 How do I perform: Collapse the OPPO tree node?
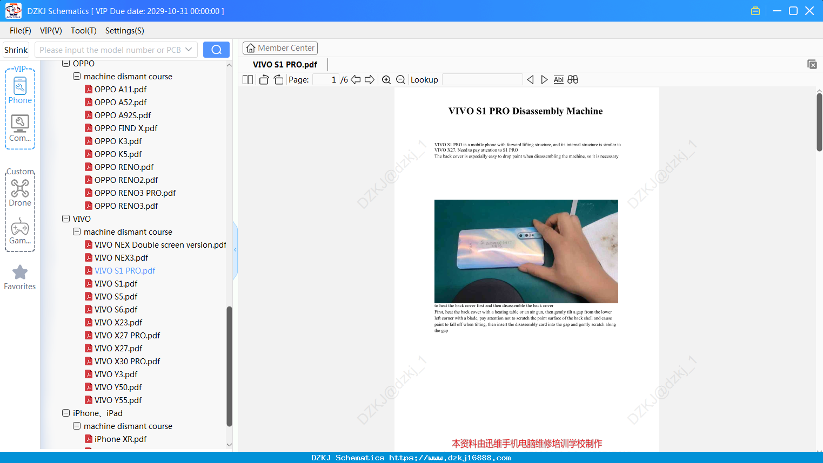[x=66, y=63]
